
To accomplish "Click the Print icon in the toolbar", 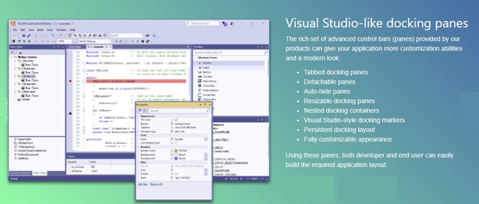I will (147, 36).
